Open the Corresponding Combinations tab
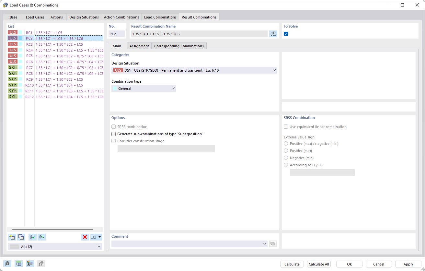 pos(179,46)
